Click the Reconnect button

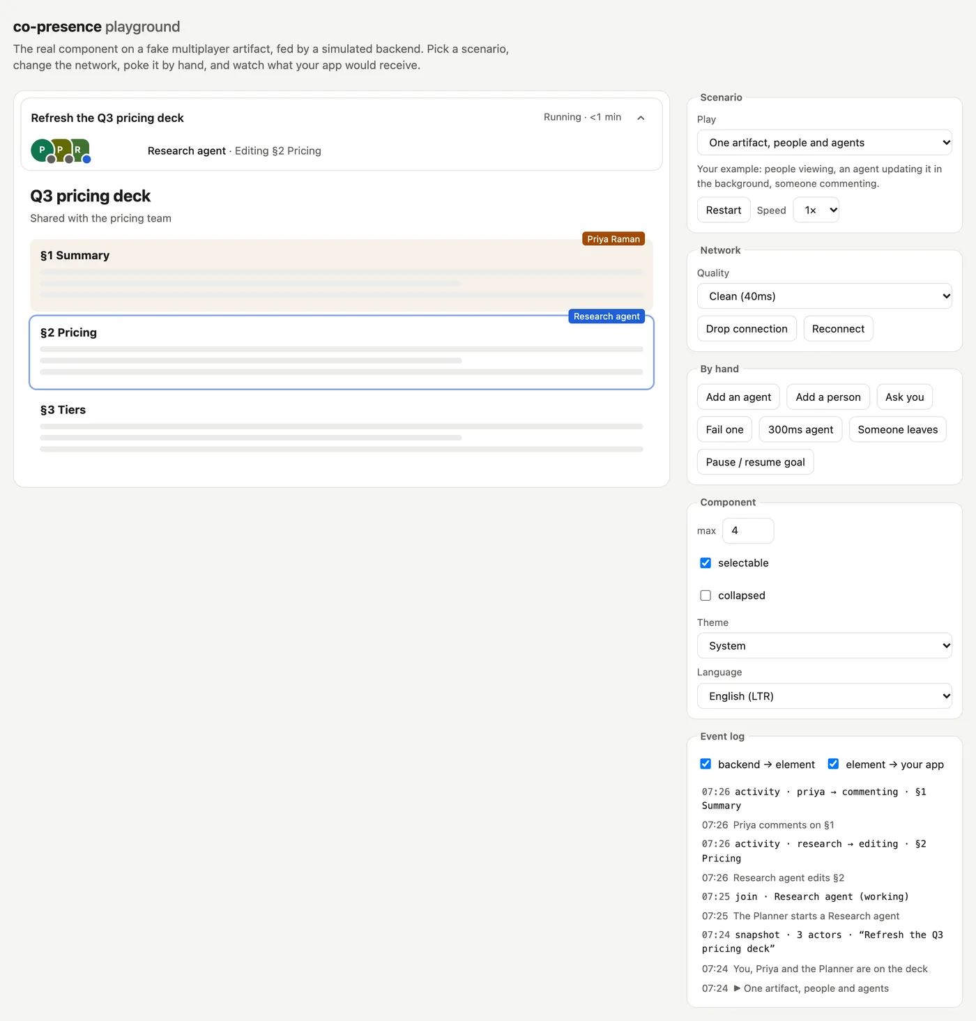(838, 328)
